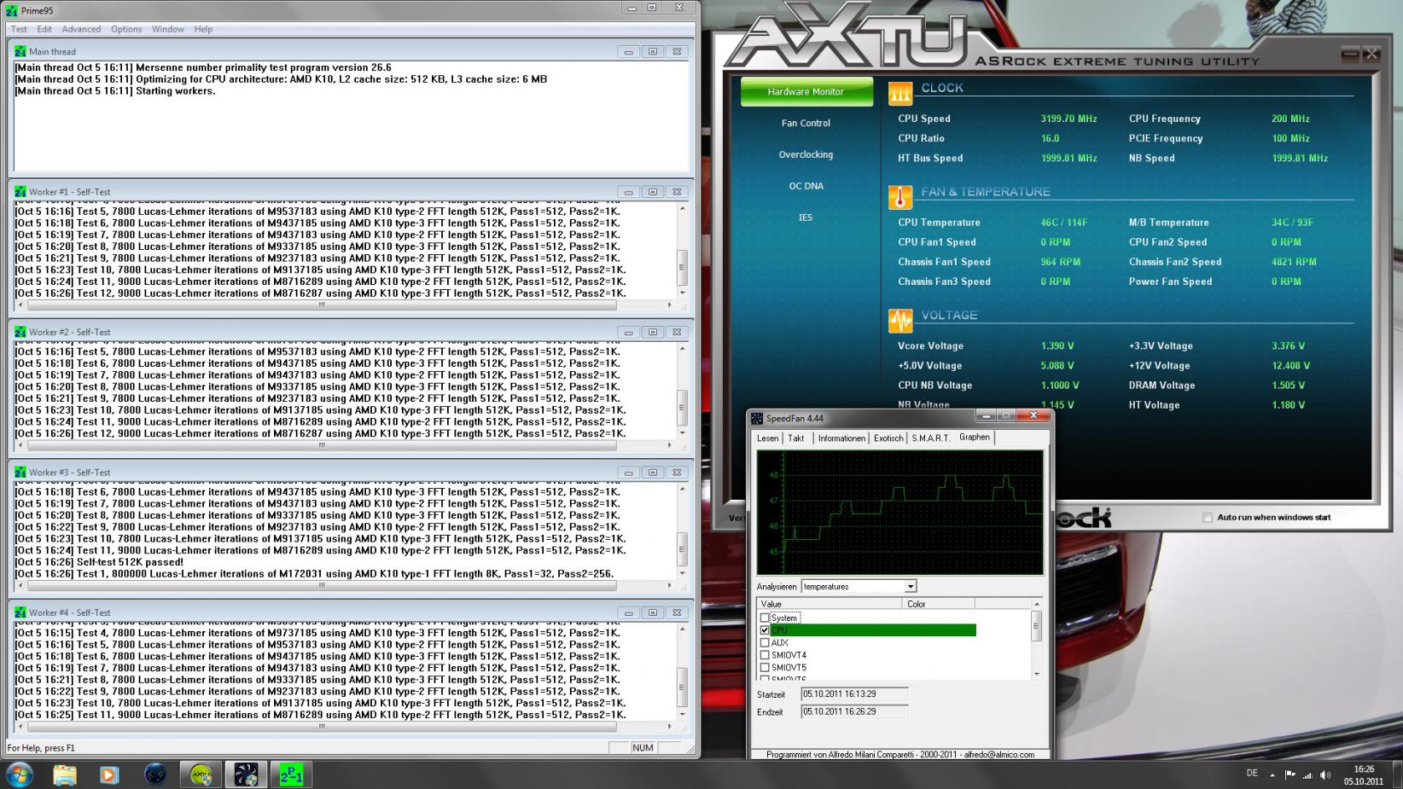The width and height of the screenshot is (1403, 789).
Task: Minimize the Main thread child window
Action: [629, 52]
